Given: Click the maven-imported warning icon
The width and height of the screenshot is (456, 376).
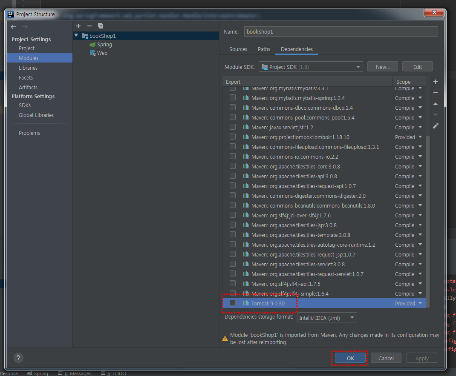Looking at the screenshot, I should pyautogui.click(x=225, y=338).
